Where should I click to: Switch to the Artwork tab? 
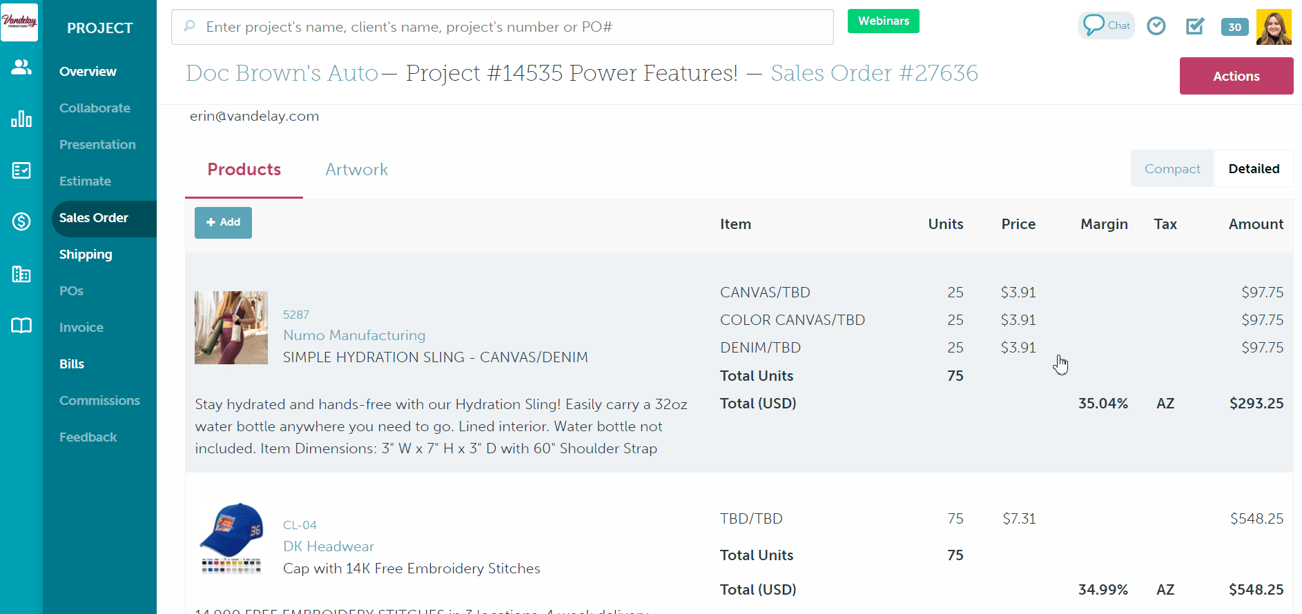pos(356,170)
